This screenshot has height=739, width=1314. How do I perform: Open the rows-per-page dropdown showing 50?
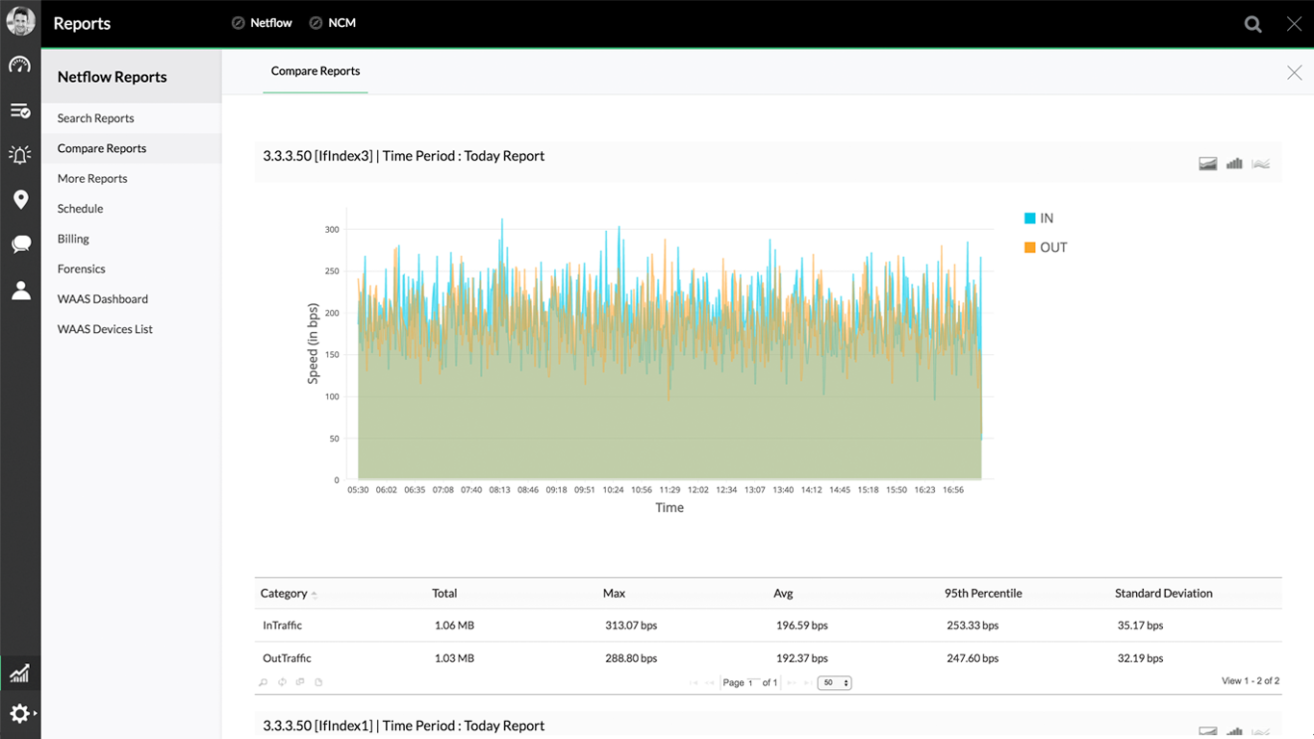(834, 683)
